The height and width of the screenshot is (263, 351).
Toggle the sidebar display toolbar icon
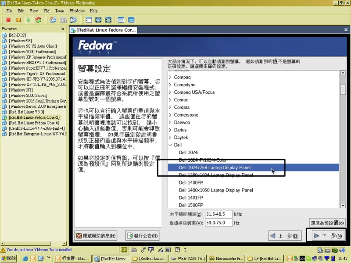(89, 20)
